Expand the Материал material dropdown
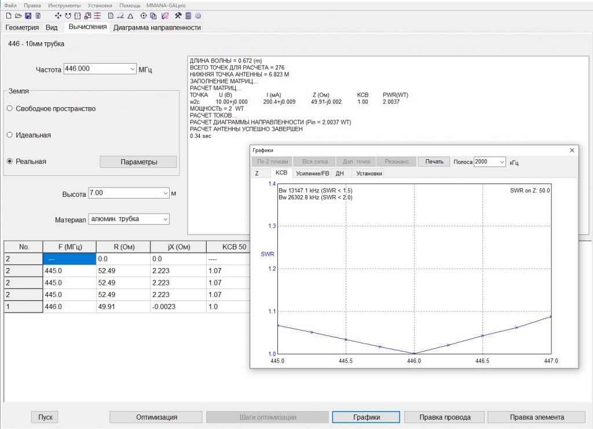This screenshot has width=593, height=429. 165,219
